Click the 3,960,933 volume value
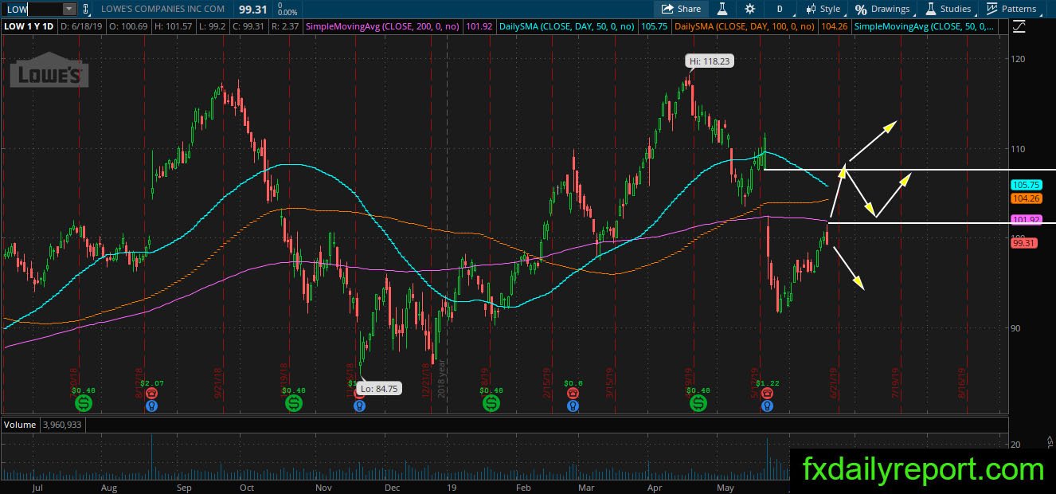 [62, 425]
